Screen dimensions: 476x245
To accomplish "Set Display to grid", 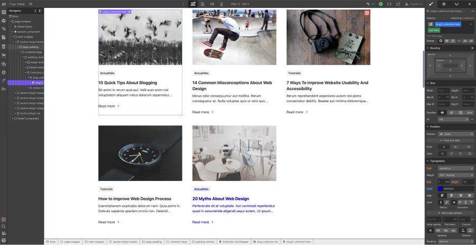I will pos(453,41).
